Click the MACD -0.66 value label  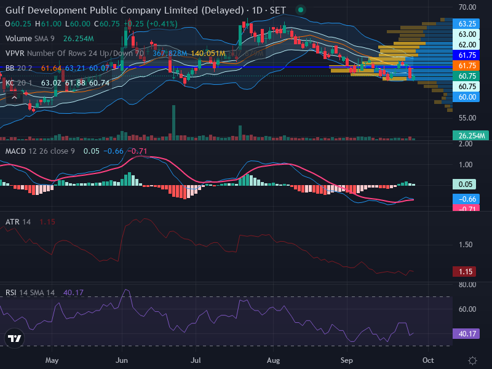tap(466, 199)
